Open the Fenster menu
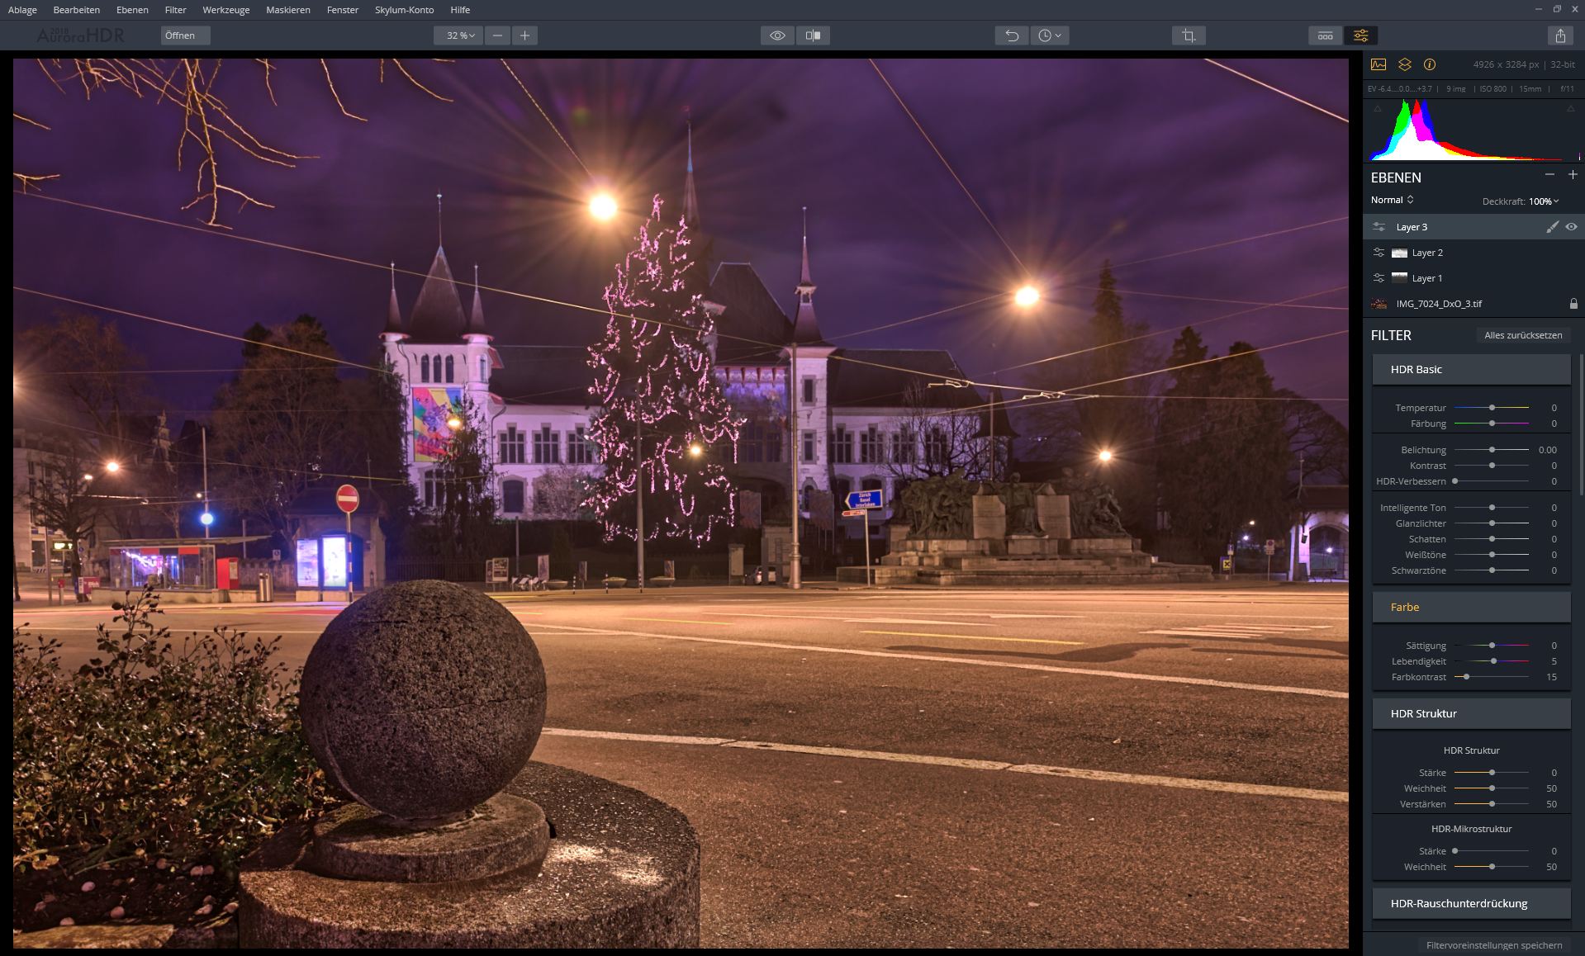The width and height of the screenshot is (1585, 956). [343, 10]
